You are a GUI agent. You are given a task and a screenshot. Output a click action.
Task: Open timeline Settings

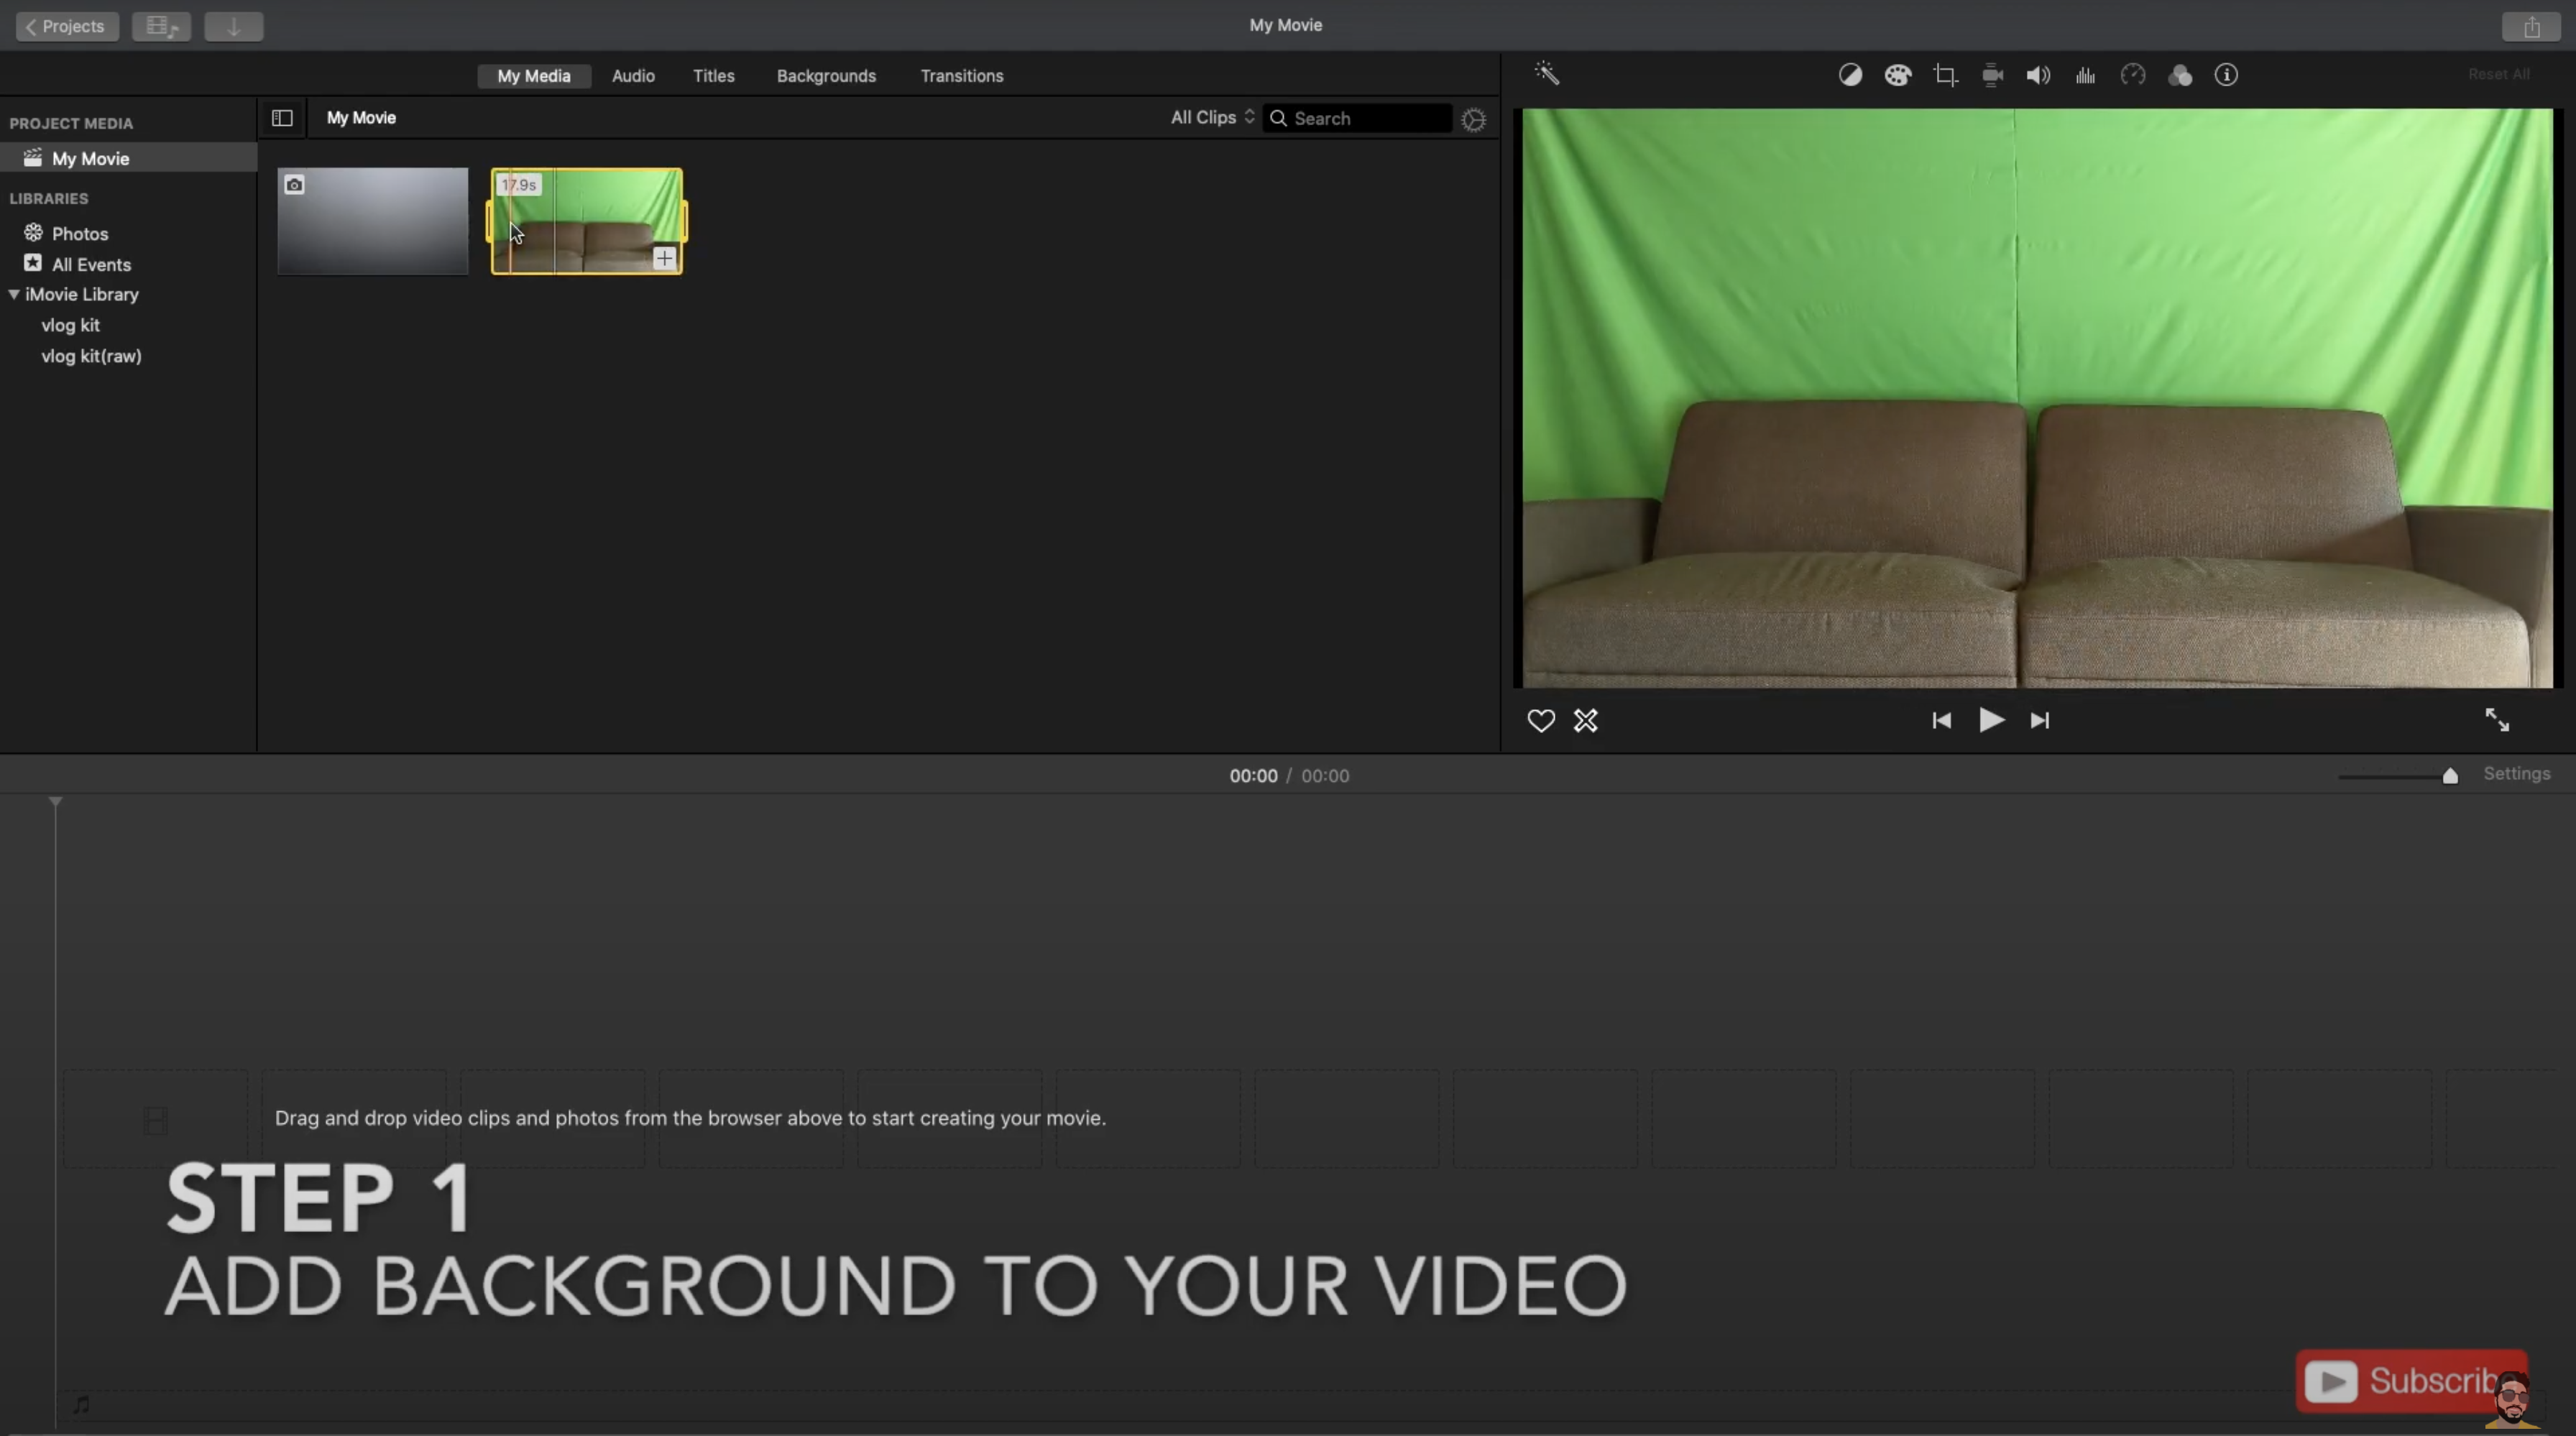pyautogui.click(x=2516, y=774)
